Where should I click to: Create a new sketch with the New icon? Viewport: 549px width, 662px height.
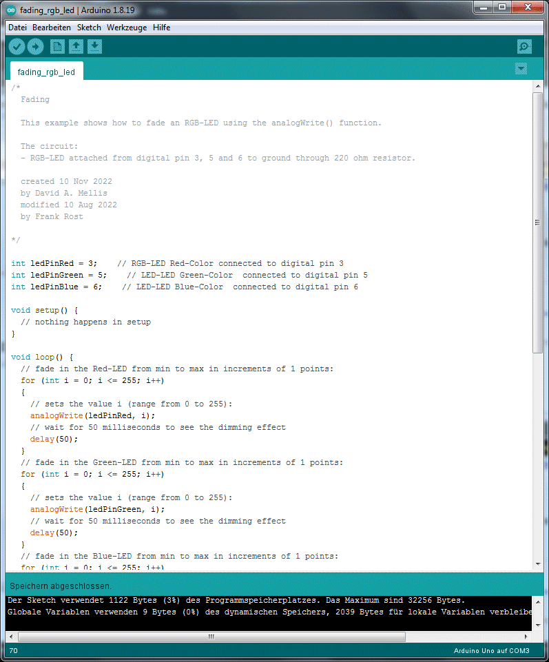point(57,46)
